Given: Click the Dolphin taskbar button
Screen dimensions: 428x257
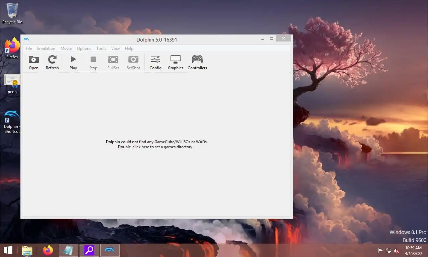Looking at the screenshot, I should click(x=110, y=250).
